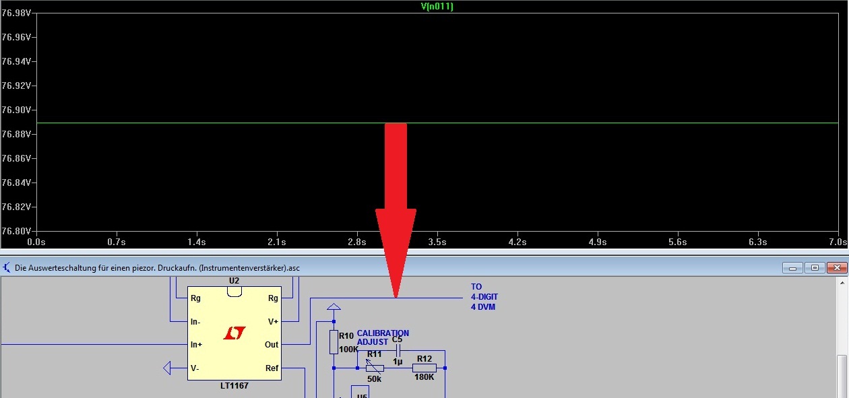Click the LTspice schematic window icon
This screenshot has width=849, height=398.
point(6,267)
